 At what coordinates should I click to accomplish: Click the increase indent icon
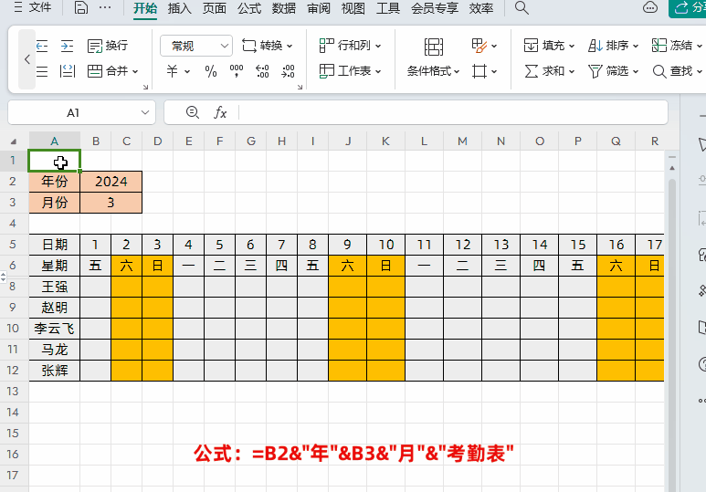pos(67,46)
